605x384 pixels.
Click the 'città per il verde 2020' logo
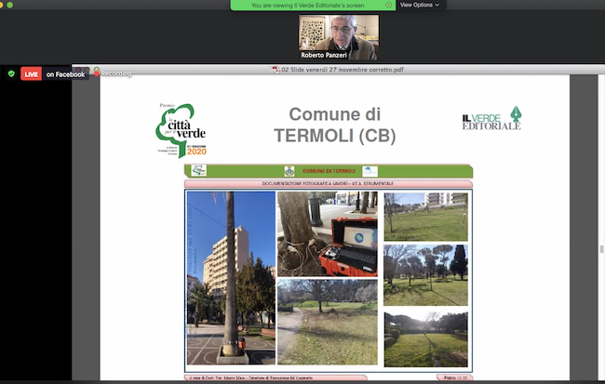[181, 131]
